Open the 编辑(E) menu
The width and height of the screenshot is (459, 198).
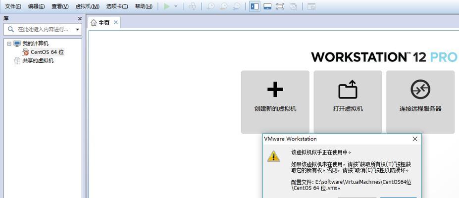pyautogui.click(x=36, y=6)
